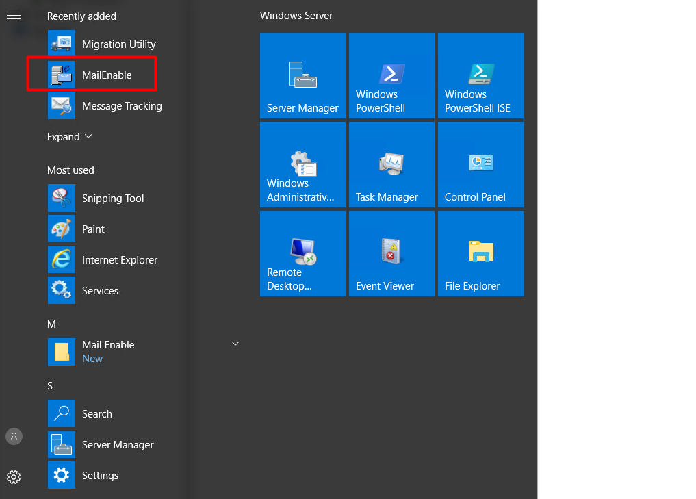
Task: Launch the Windows PowerShell ISE tile
Action: [480, 75]
